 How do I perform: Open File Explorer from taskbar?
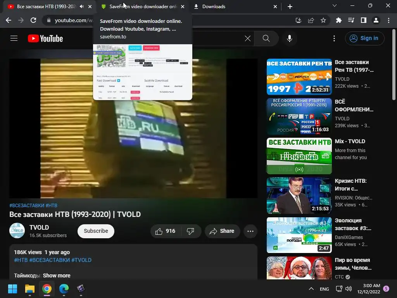[29, 289]
